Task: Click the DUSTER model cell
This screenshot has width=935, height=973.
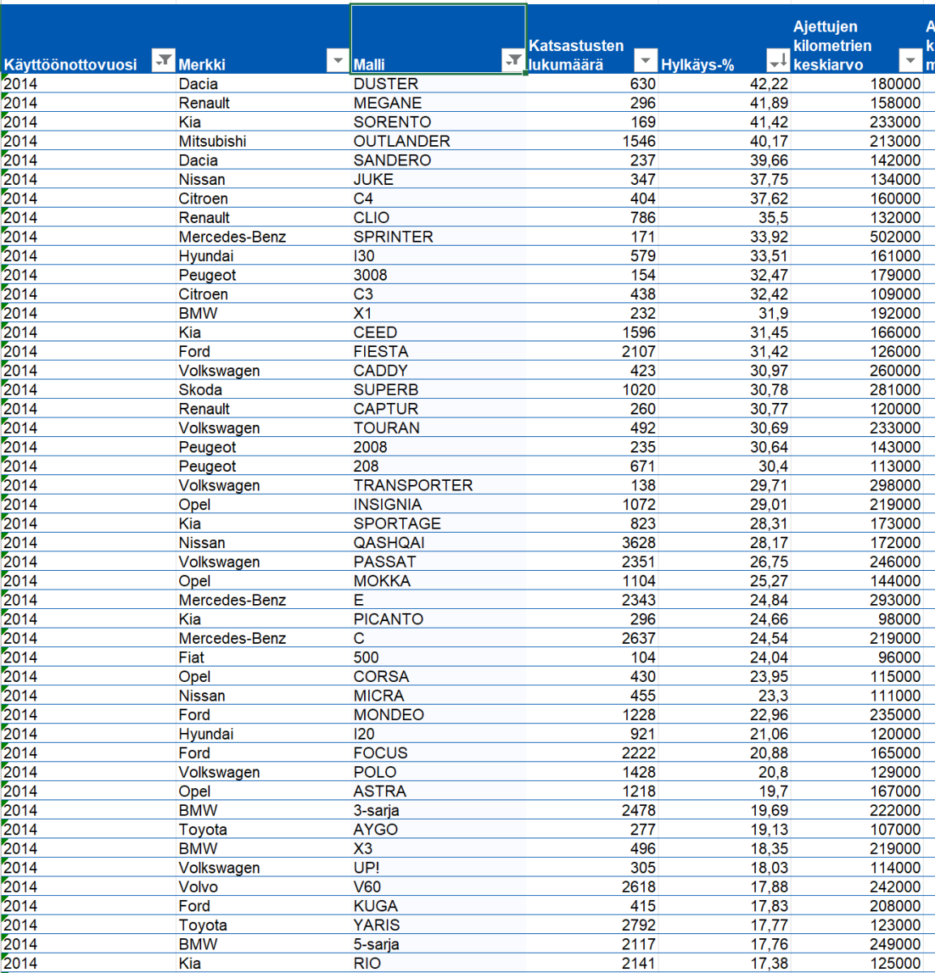Action: [x=438, y=84]
